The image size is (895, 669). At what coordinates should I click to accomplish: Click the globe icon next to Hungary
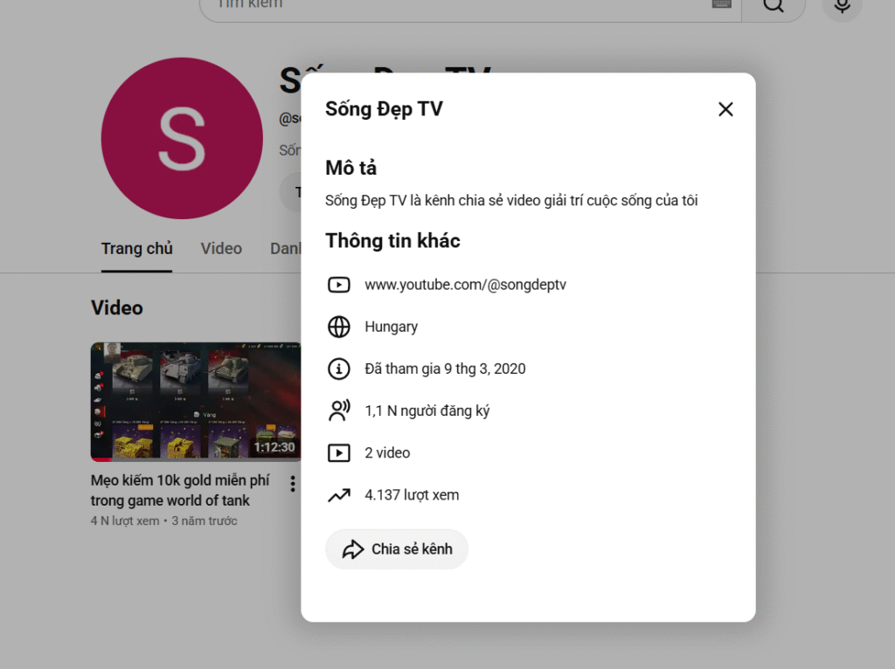click(338, 327)
